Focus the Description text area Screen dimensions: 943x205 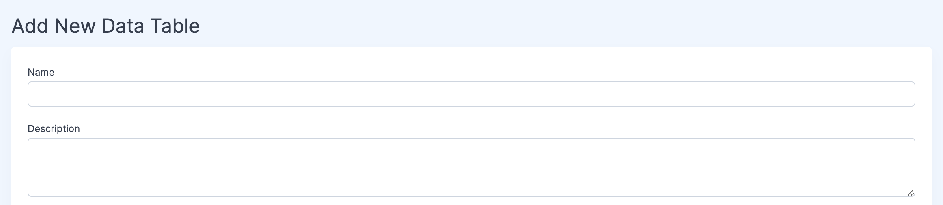(x=471, y=167)
